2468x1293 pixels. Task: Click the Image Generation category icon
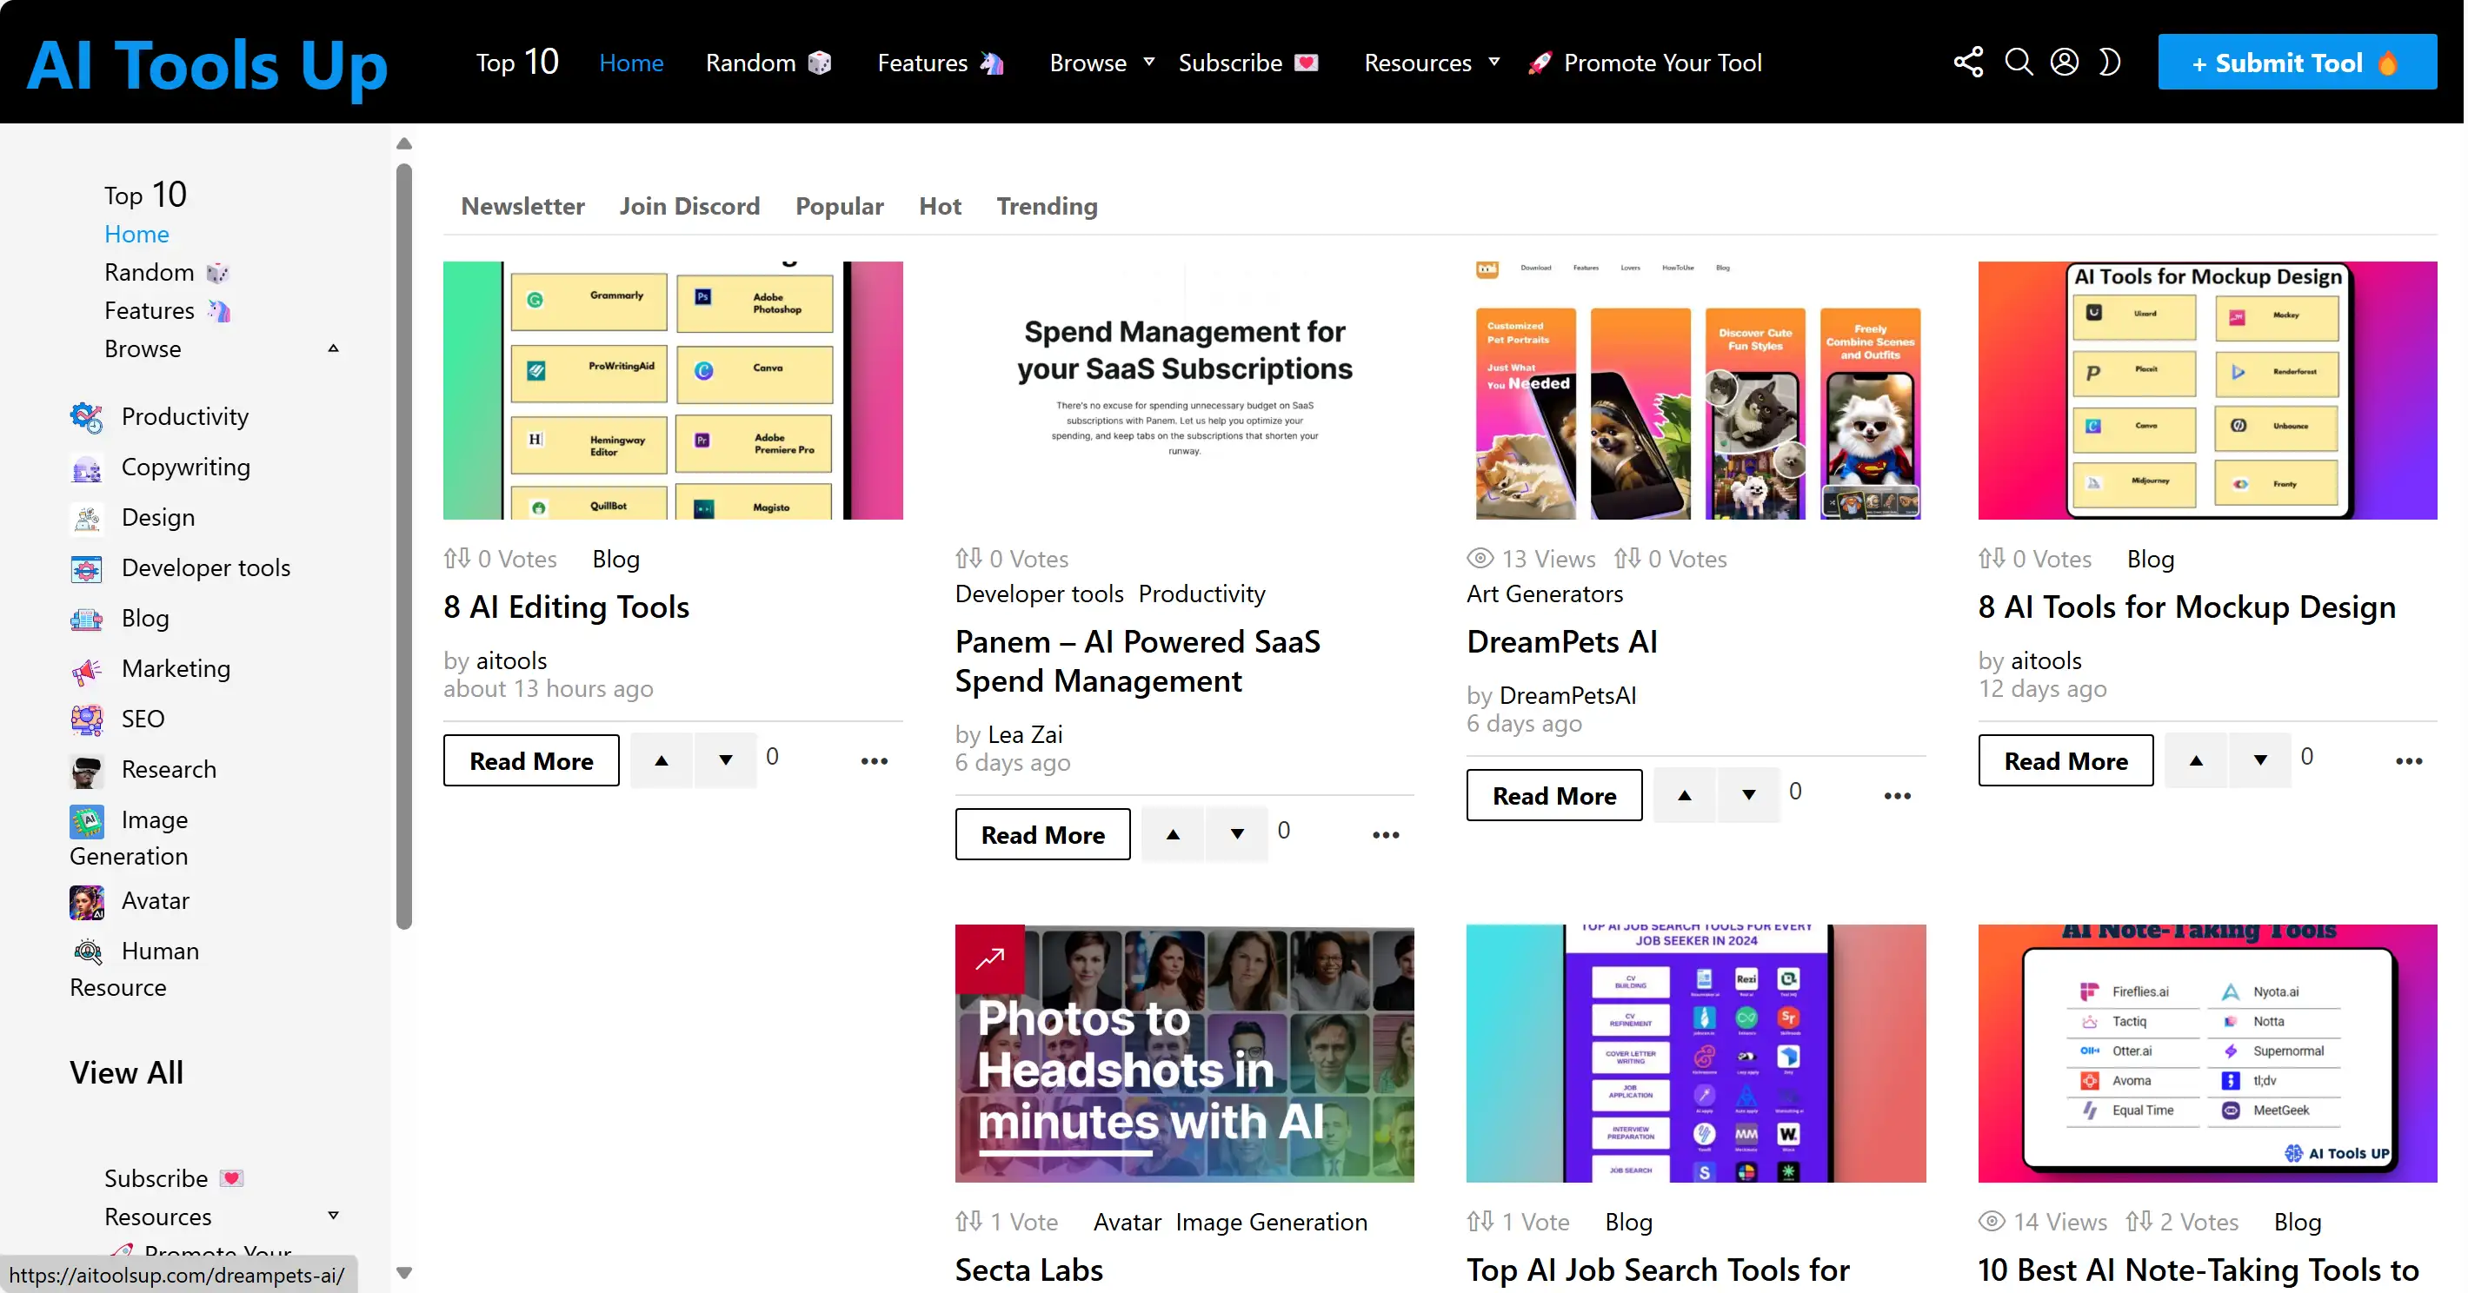tap(86, 821)
